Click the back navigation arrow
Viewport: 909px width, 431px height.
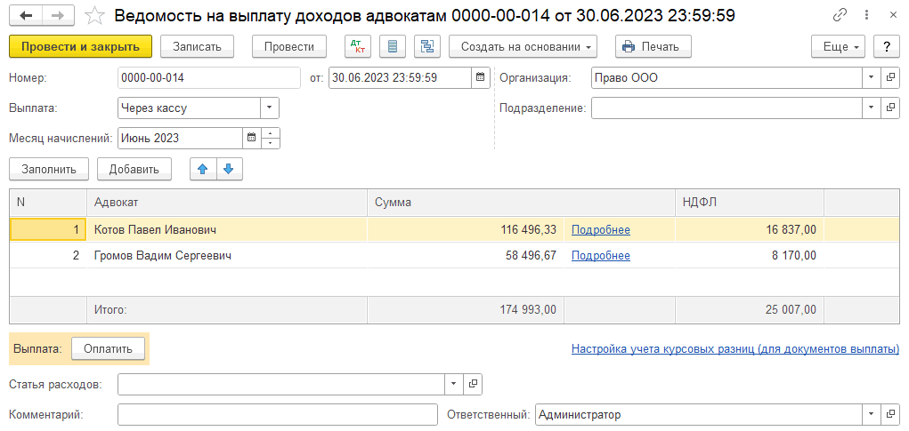26,16
